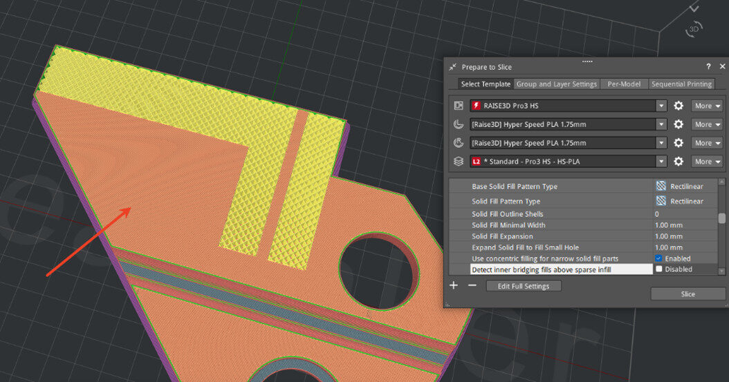Click the plus icon to add setting
The image size is (729, 382).
(454, 285)
